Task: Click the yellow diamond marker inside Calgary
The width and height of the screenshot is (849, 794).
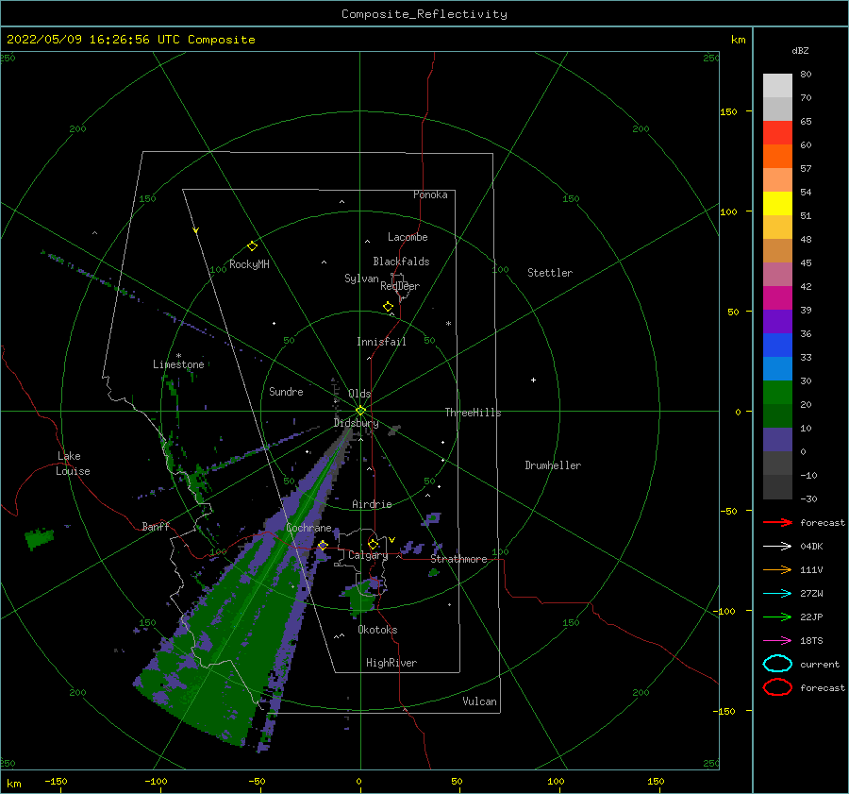Action: (373, 544)
